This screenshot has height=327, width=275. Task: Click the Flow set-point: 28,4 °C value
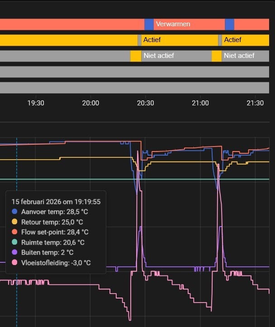55,232
